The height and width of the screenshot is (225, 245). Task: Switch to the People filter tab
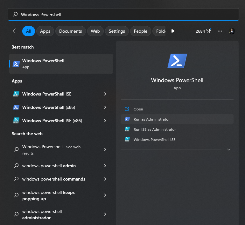(x=141, y=31)
